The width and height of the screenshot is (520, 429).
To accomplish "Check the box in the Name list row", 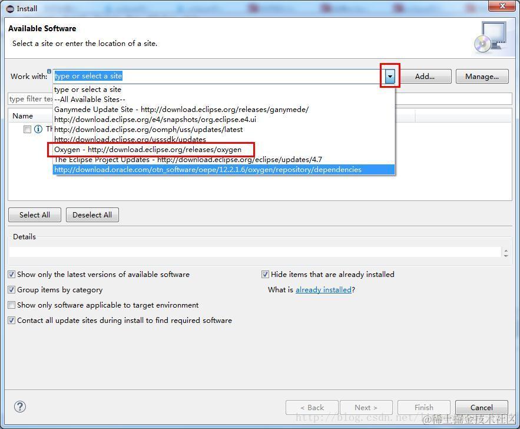I will [27, 129].
